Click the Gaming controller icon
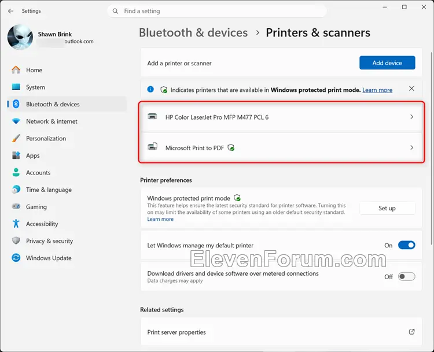The width and height of the screenshot is (434, 352). 16,206
